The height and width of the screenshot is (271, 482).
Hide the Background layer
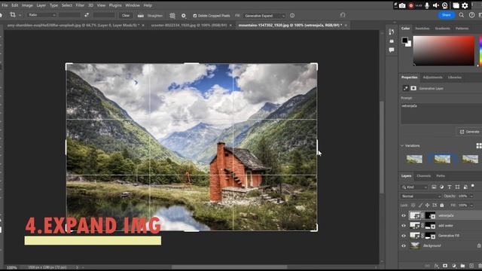[x=404, y=245]
